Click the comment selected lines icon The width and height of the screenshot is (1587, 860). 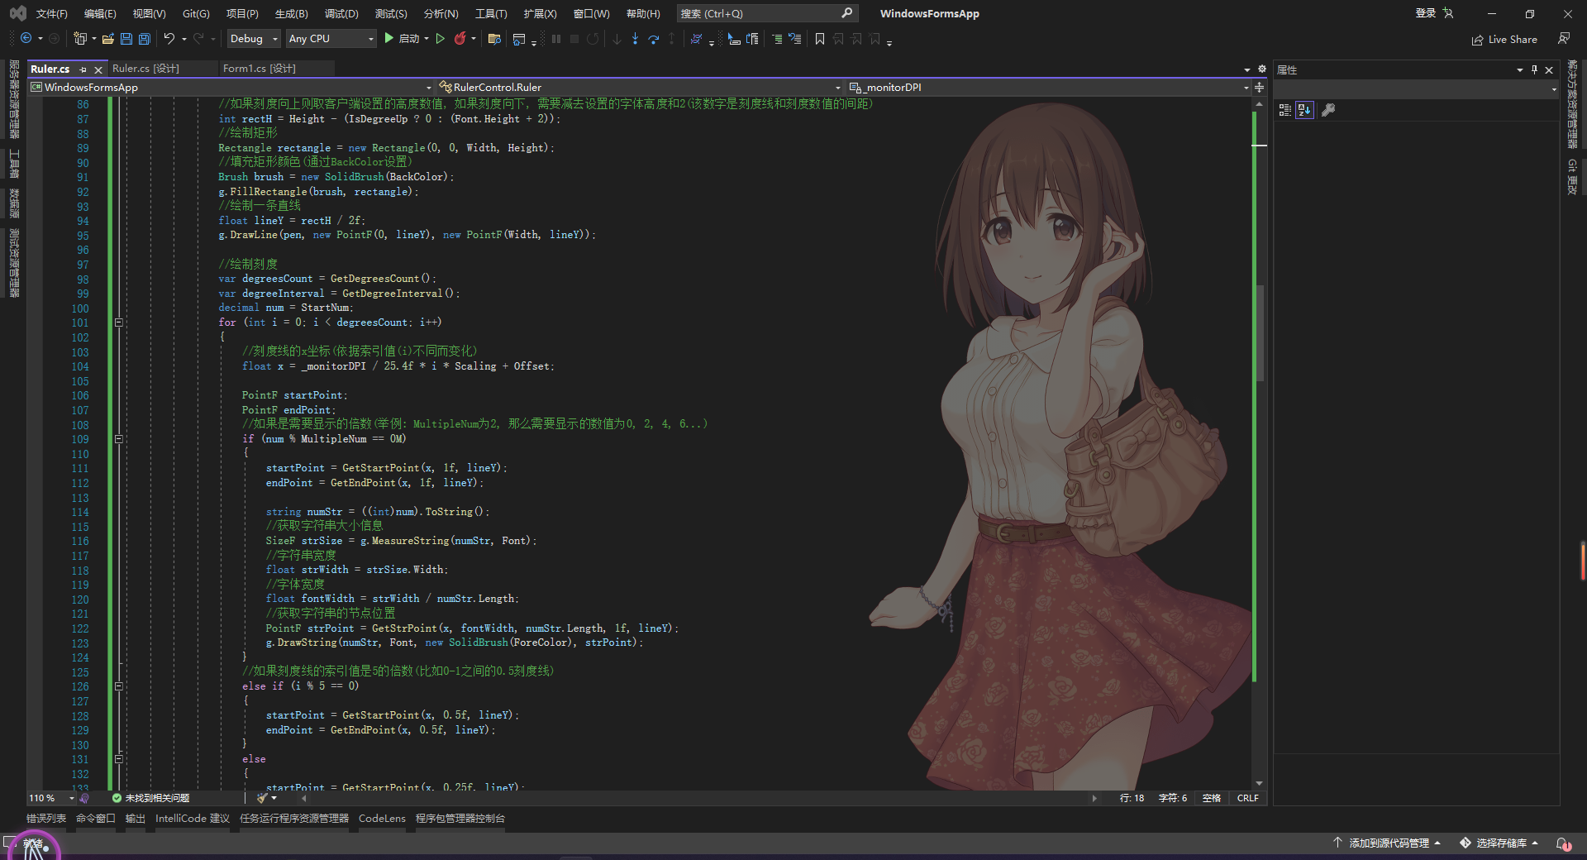click(776, 38)
